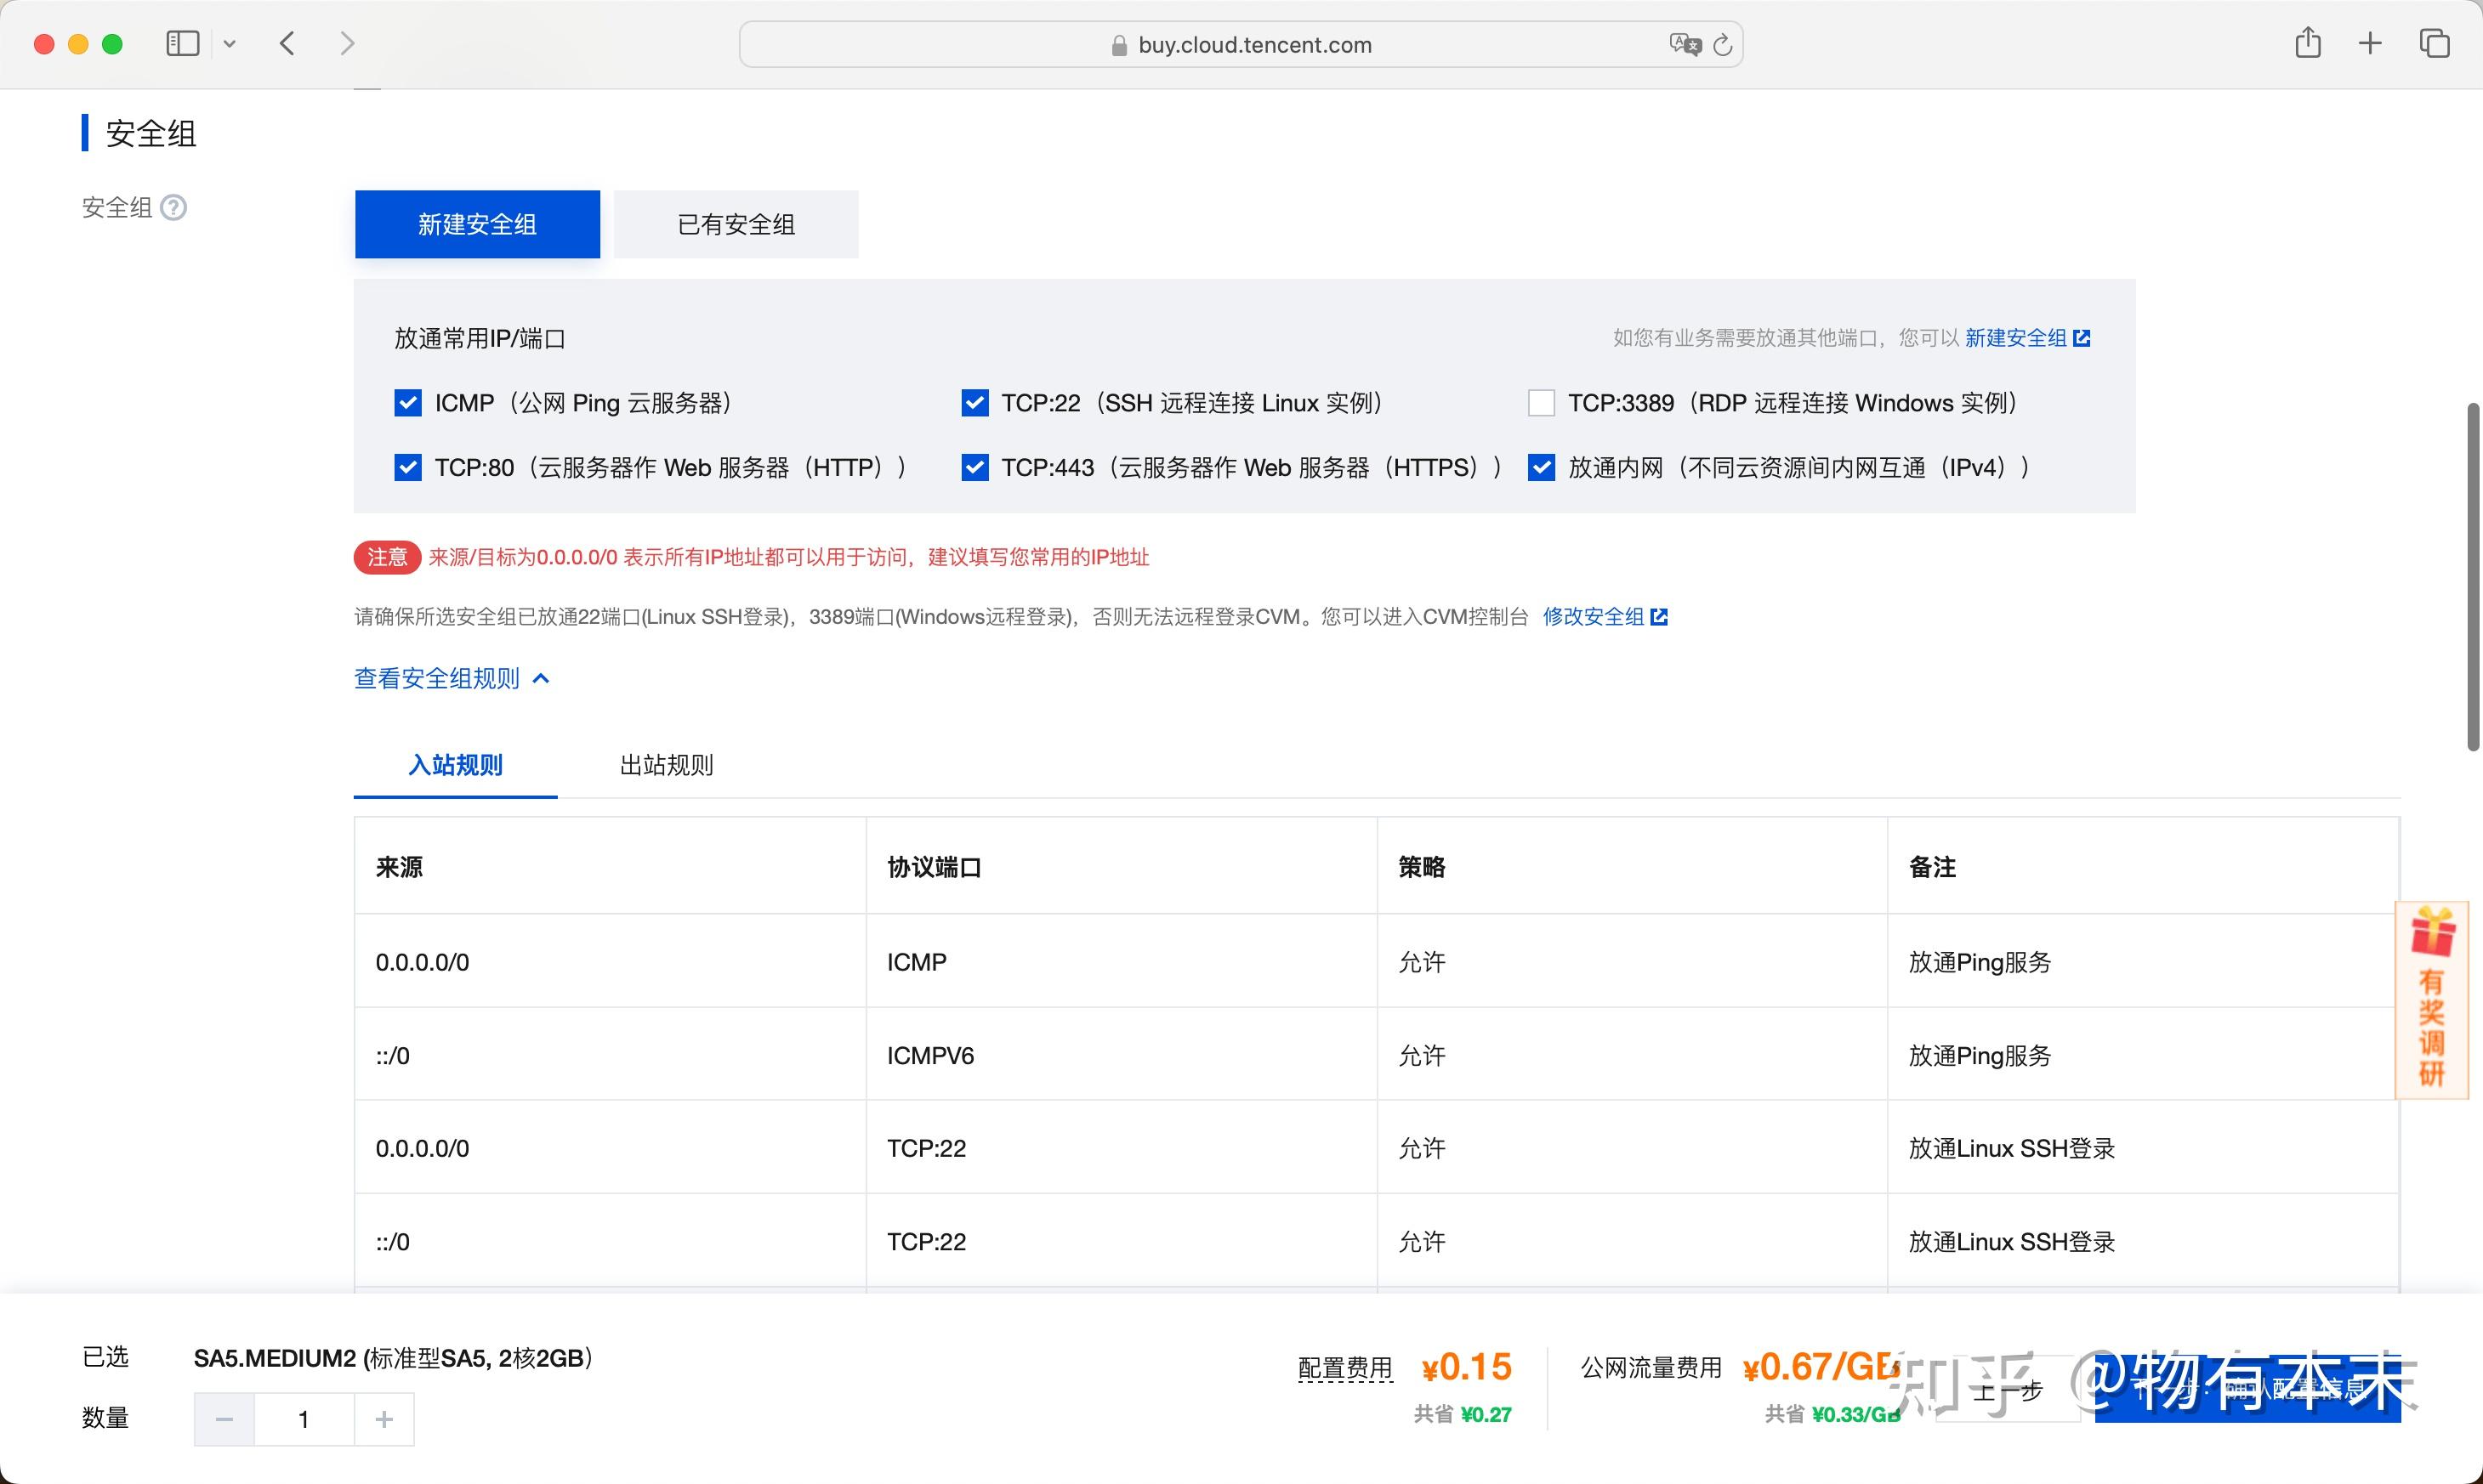Click the buy.cloud.tencent.com address bar

click(x=1241, y=45)
